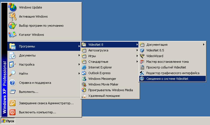210x125 pixels.
Task: Click Завершение сеанса Администратор... label
Action: (x=46, y=103)
